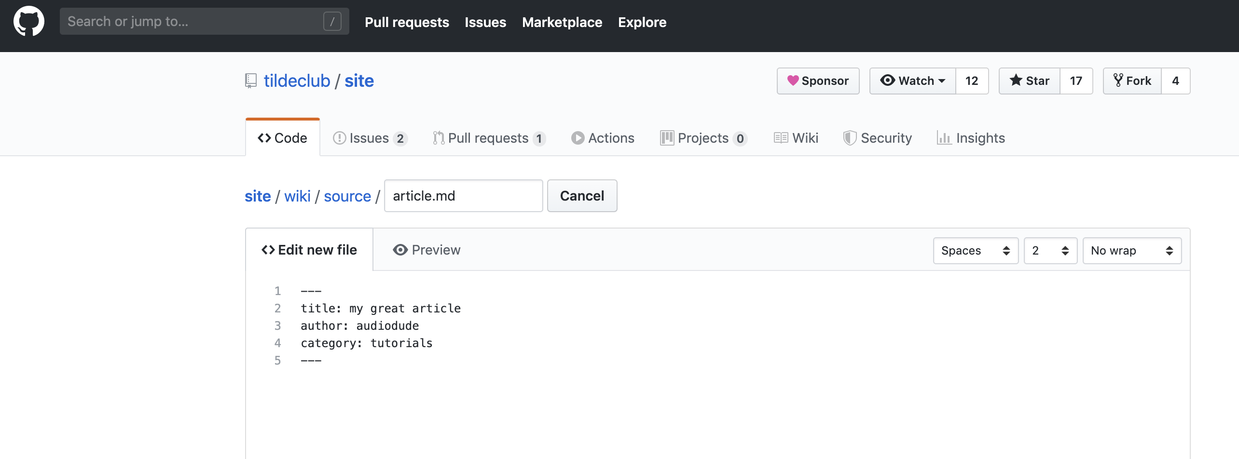Open Issues in top navigation
1239x459 pixels.
[x=485, y=22]
